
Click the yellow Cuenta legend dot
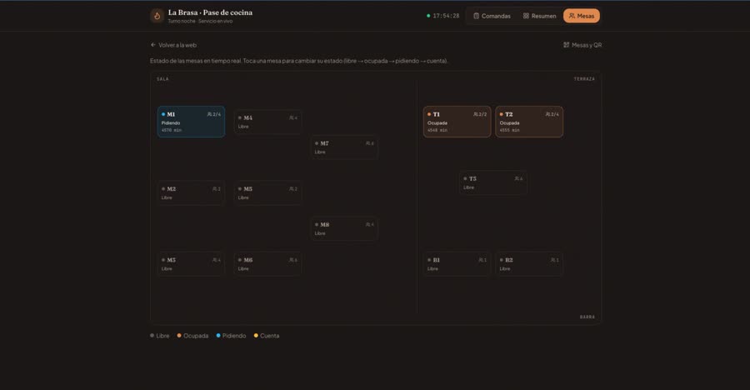[x=256, y=336]
